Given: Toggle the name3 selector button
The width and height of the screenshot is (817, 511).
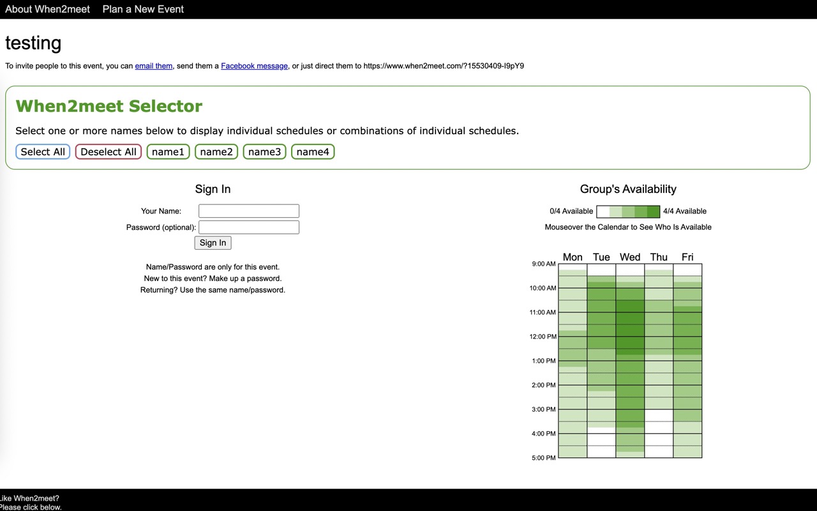Looking at the screenshot, I should click(x=264, y=151).
